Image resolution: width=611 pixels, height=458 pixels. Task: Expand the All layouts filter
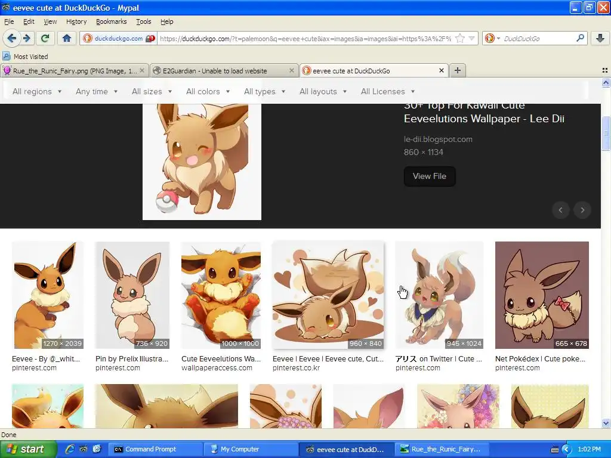[323, 91]
